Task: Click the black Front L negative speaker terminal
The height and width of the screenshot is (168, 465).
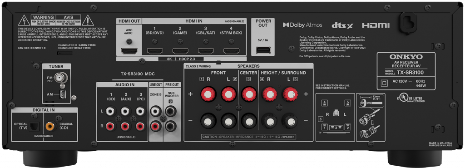Action: point(228,121)
